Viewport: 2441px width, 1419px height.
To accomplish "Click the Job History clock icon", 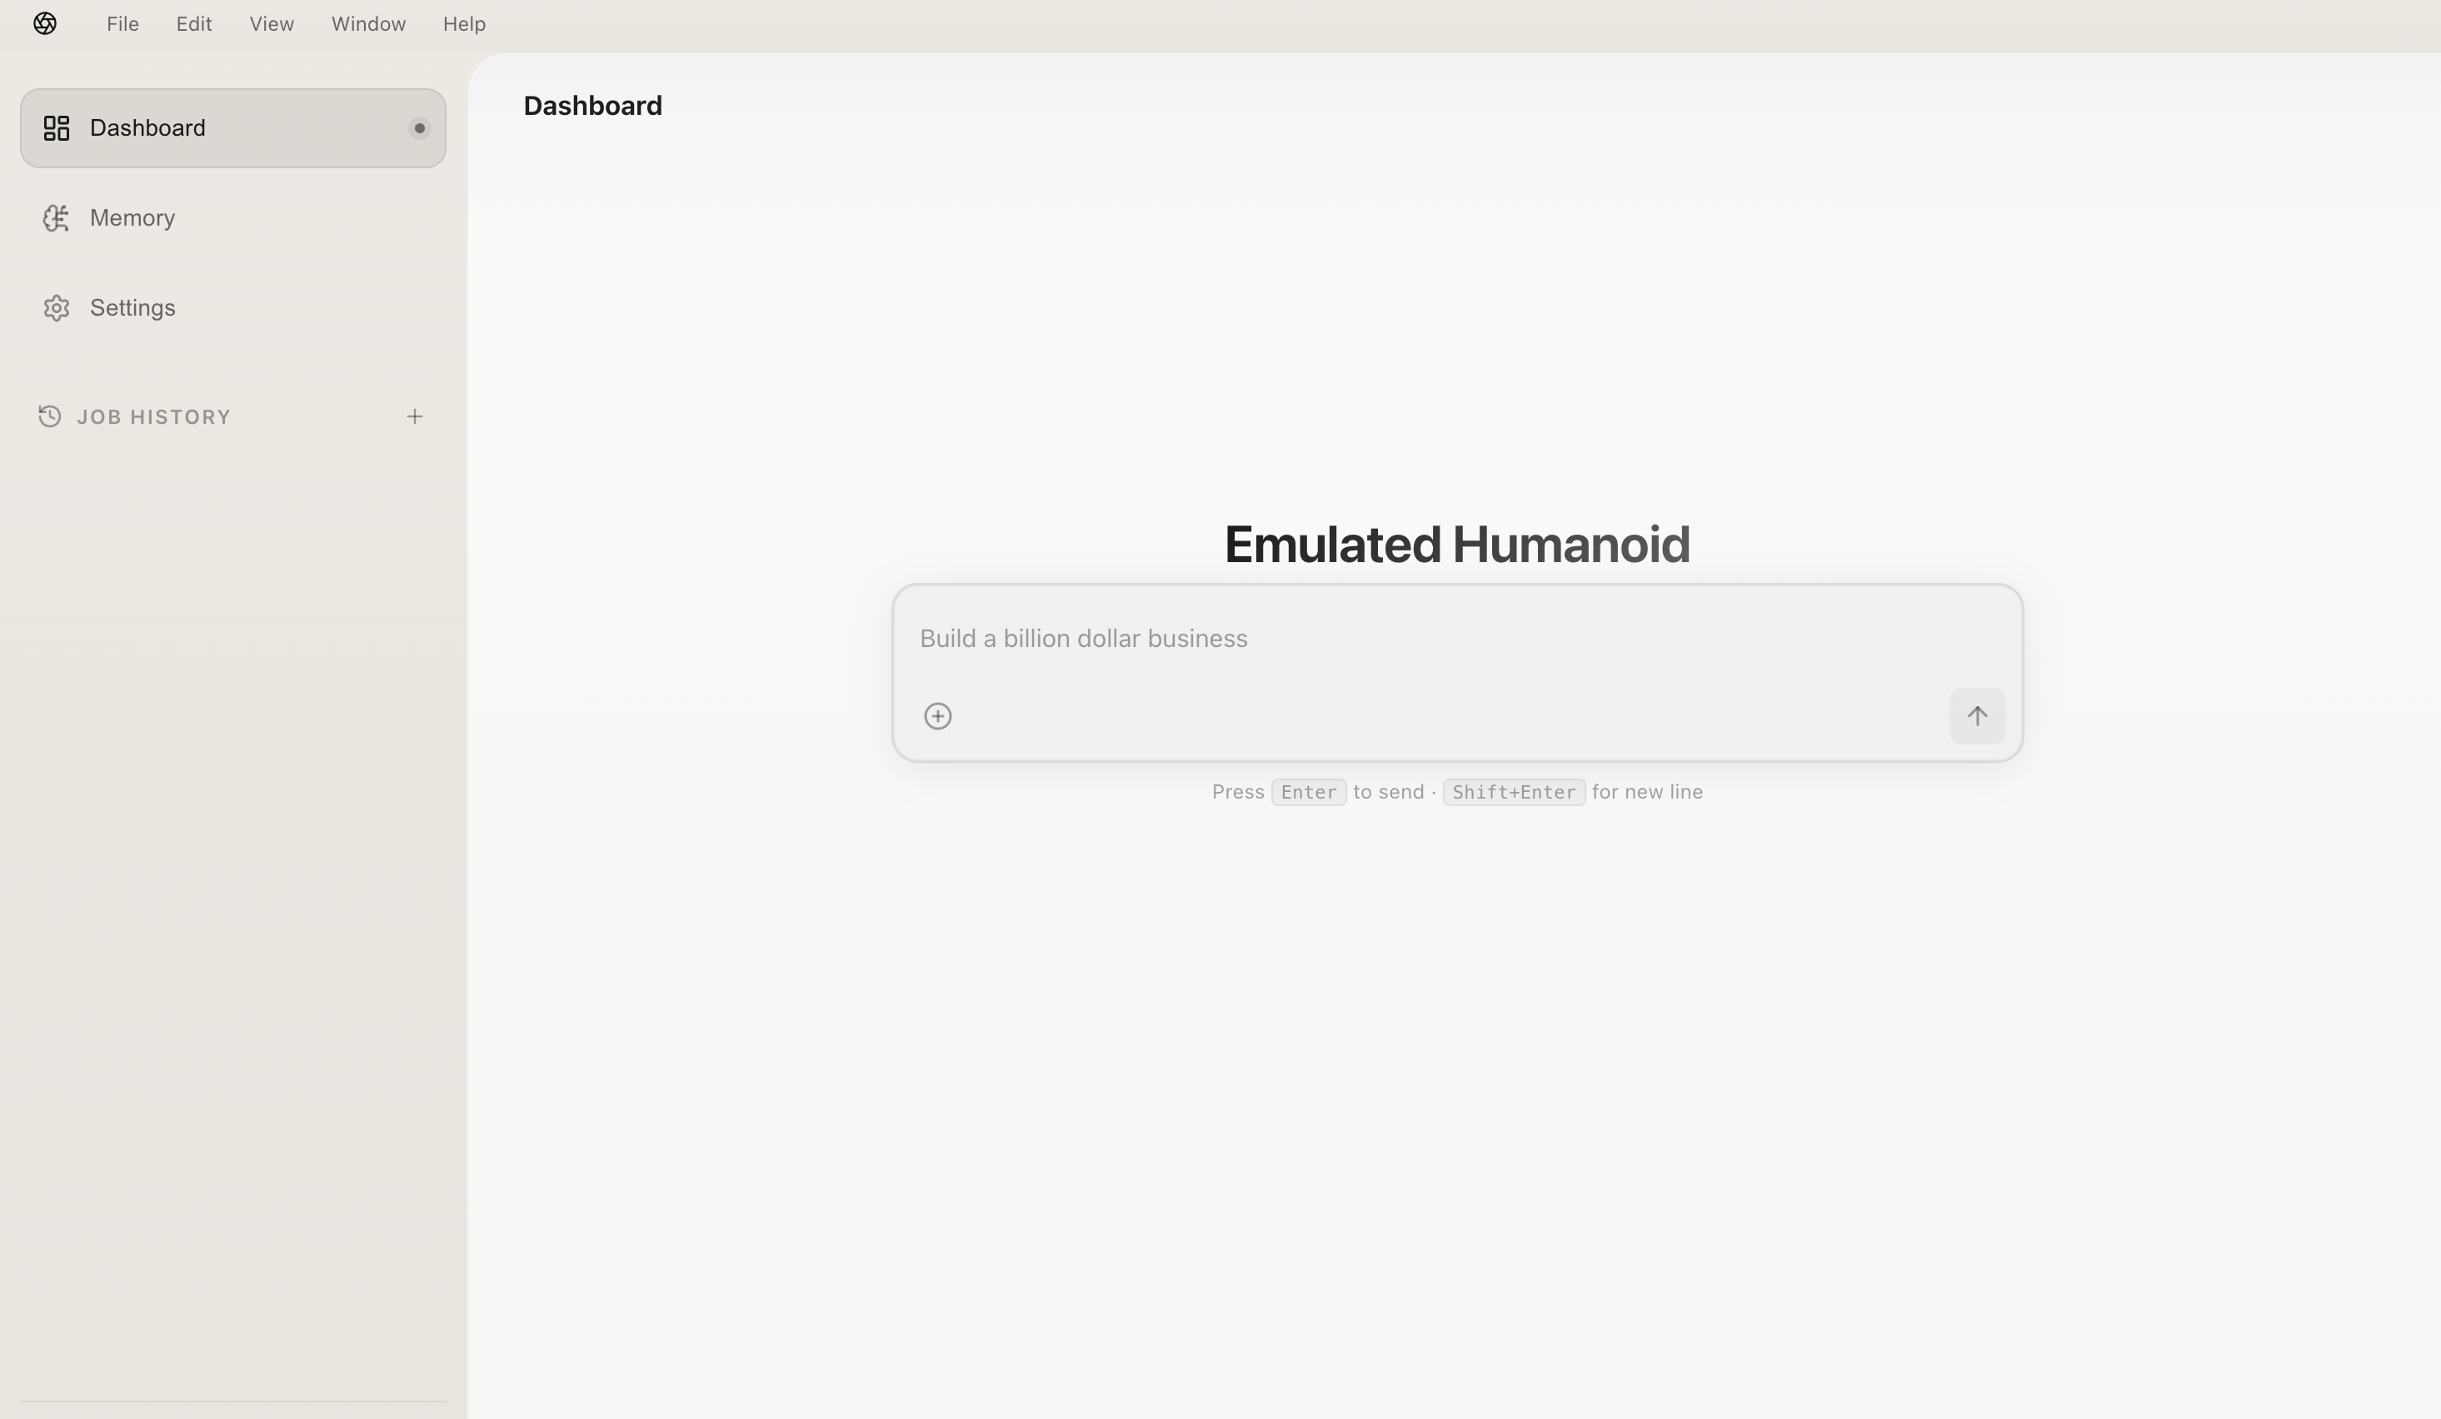I will pos(49,416).
